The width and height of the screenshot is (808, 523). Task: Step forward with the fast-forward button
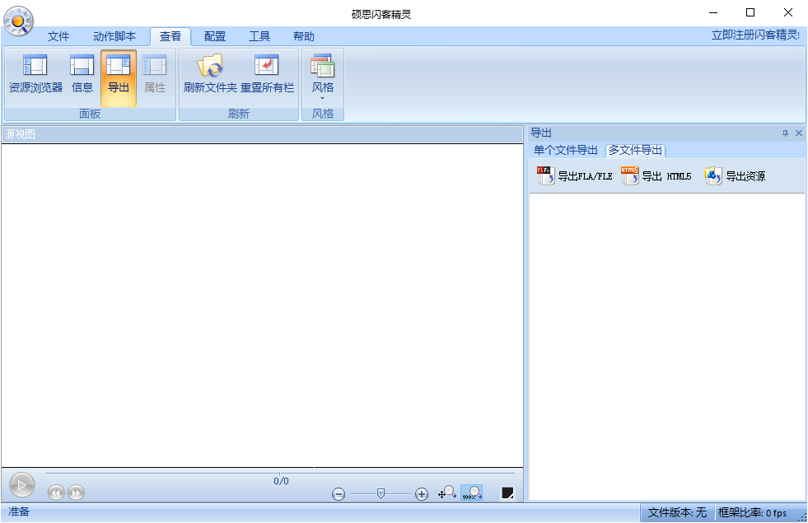coord(76,493)
